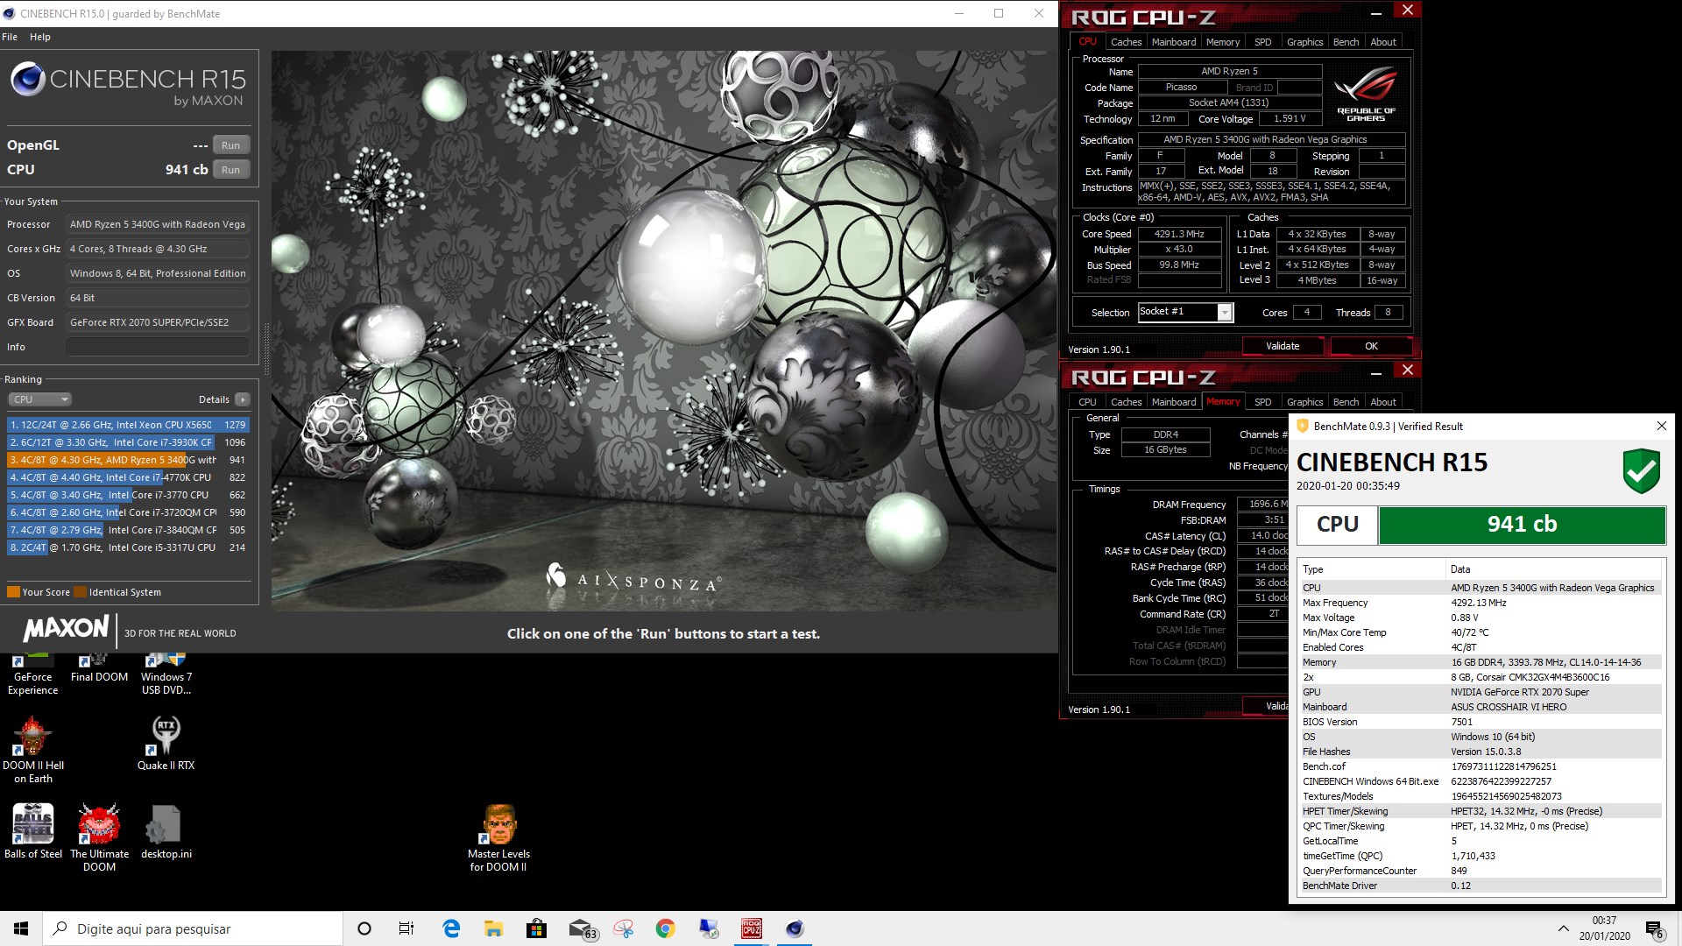Image resolution: width=1682 pixels, height=946 pixels.
Task: Open SPD tab in upper CPU-Z window
Action: pyautogui.click(x=1262, y=42)
